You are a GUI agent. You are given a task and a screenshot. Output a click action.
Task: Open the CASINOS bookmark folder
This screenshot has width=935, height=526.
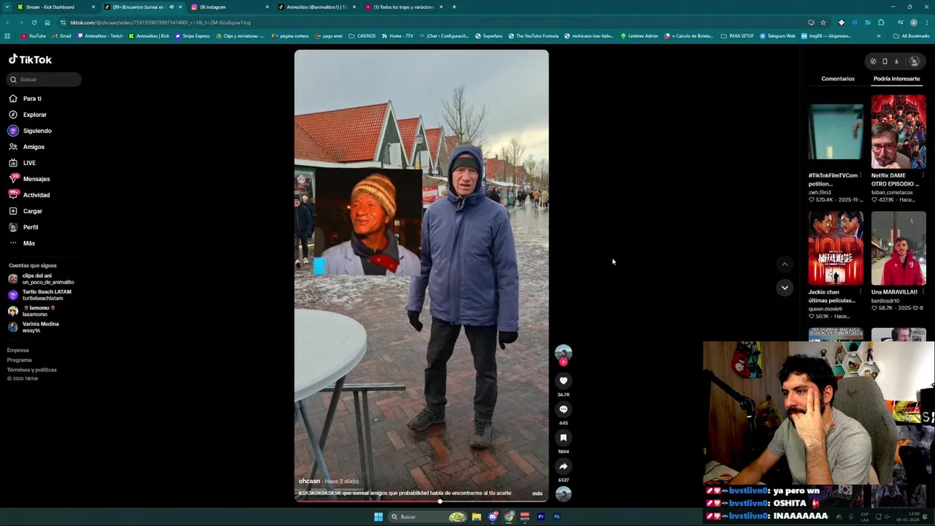pyautogui.click(x=362, y=36)
